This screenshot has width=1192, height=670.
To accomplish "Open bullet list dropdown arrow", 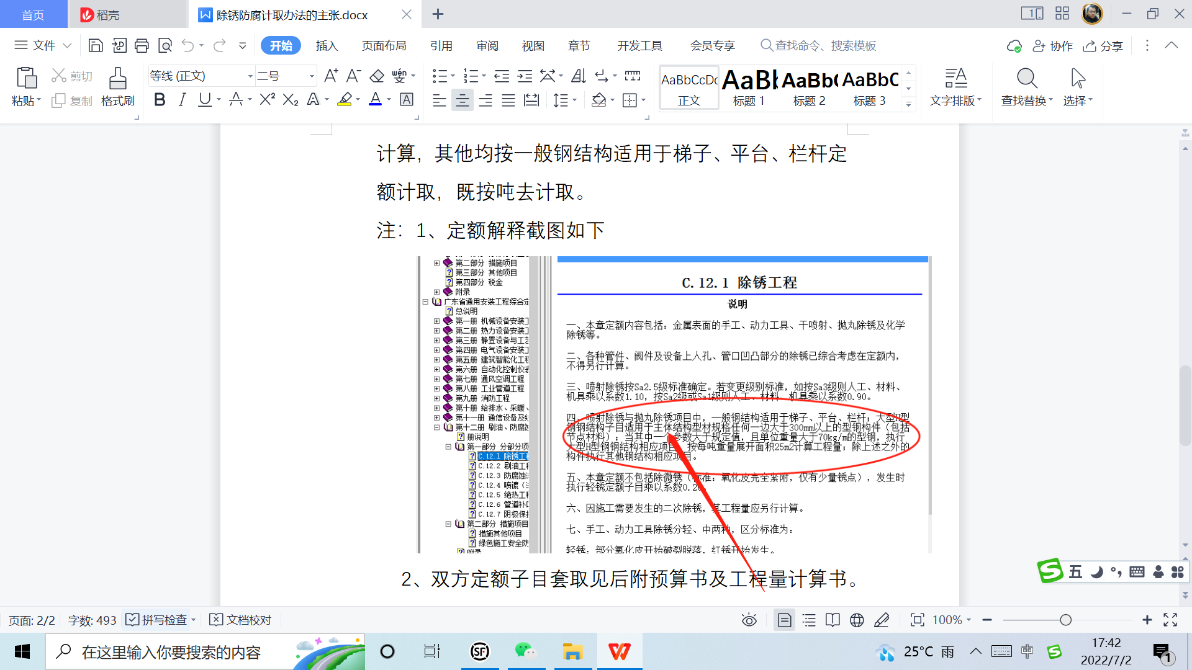I will pos(452,76).
